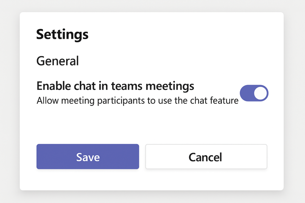Click the word 'Save' on the button

(88, 157)
